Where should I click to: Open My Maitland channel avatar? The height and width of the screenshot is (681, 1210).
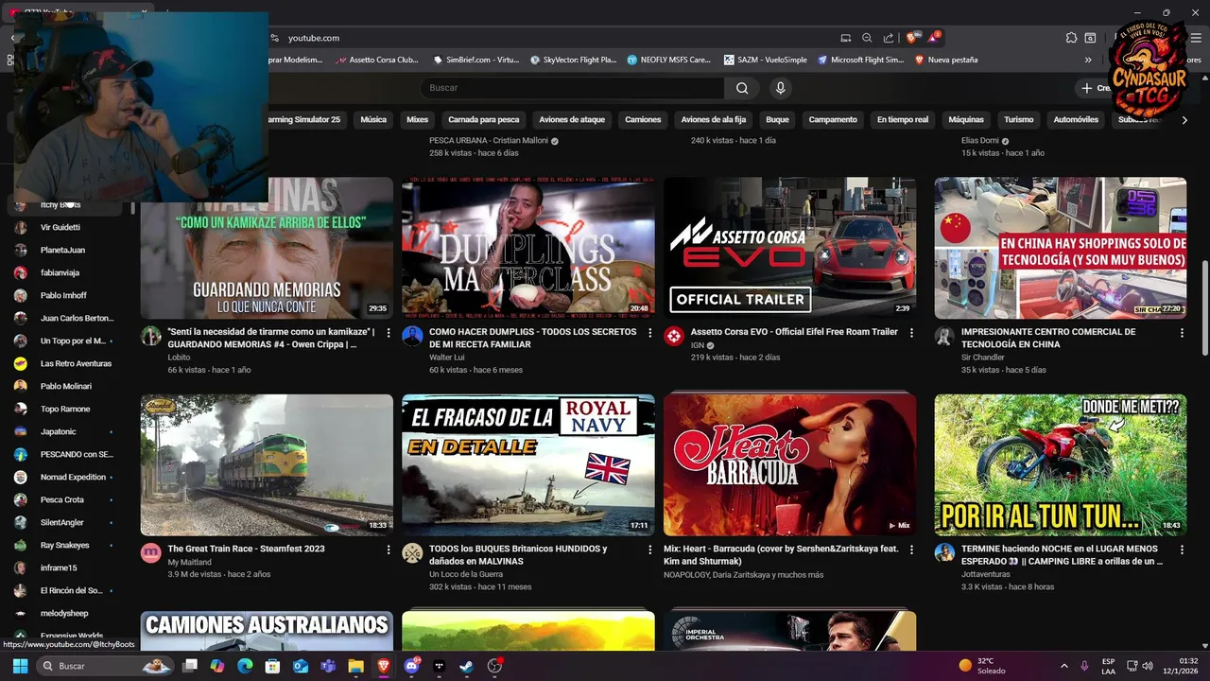coord(151,552)
